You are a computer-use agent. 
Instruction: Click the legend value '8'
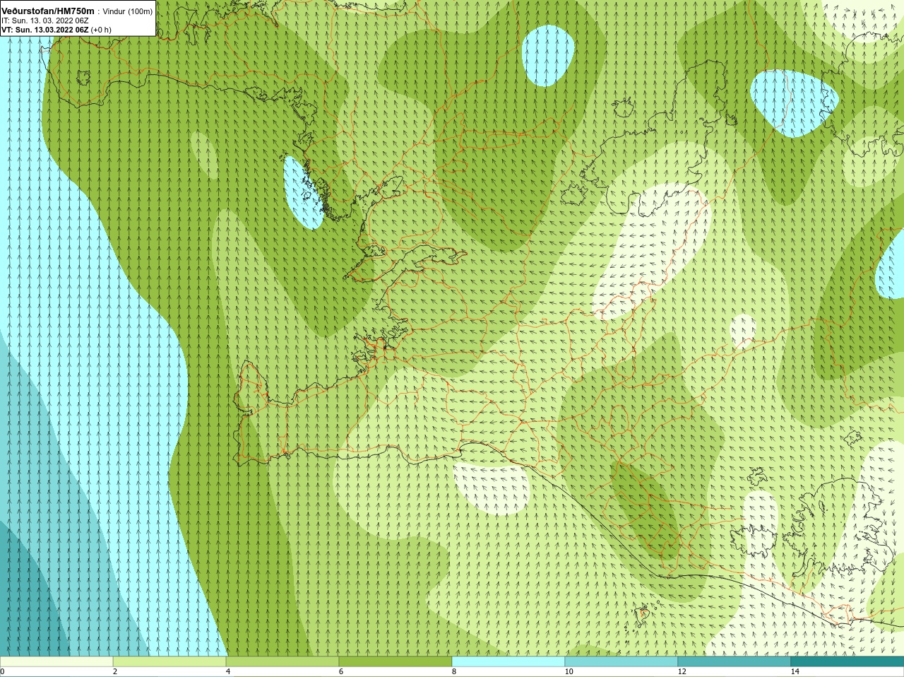point(454,672)
